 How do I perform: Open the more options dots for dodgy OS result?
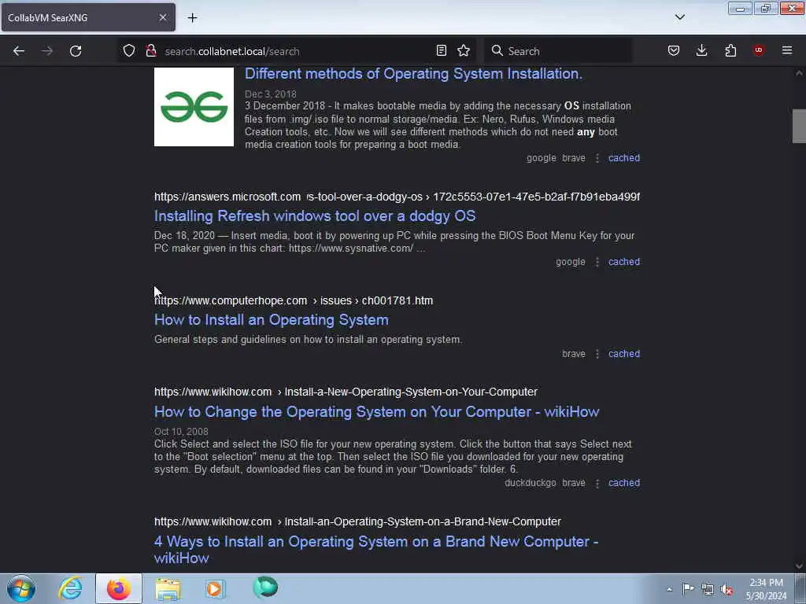[597, 262]
